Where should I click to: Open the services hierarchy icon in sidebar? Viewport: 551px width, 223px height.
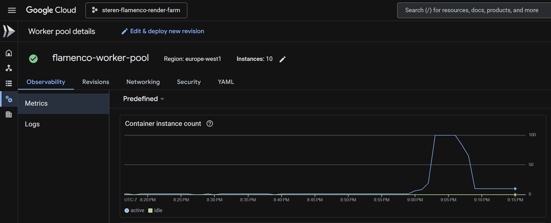click(8, 68)
